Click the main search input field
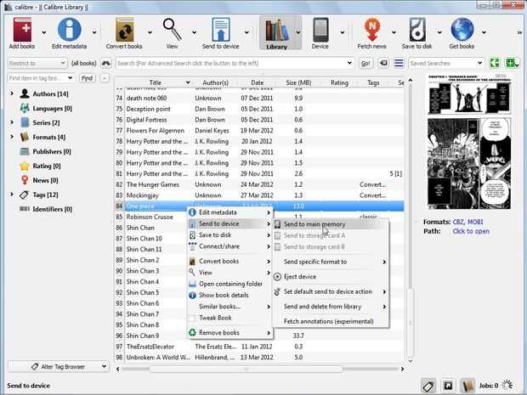 [x=235, y=63]
